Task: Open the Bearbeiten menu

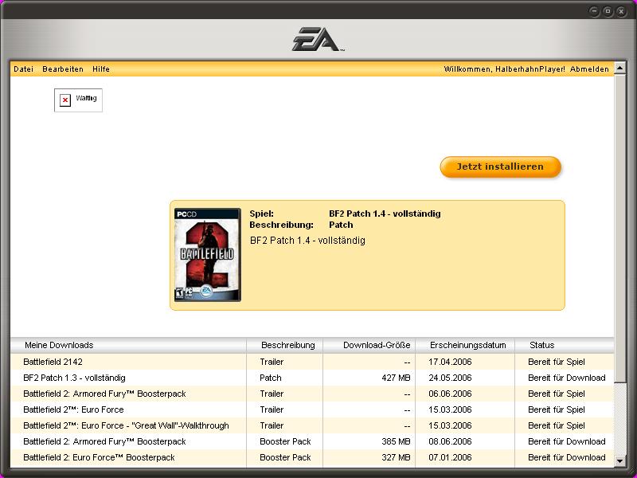Action: pos(63,69)
